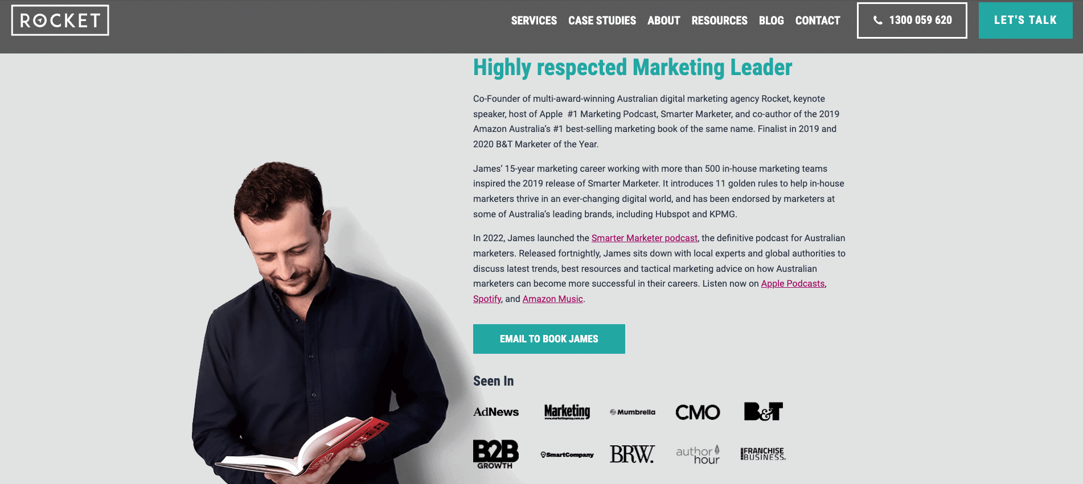The image size is (1083, 484).
Task: Click the Franchise Business logo
Action: tap(763, 454)
